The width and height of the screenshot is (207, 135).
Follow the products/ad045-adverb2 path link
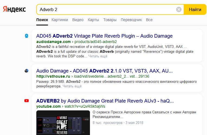[x=96, y=42]
